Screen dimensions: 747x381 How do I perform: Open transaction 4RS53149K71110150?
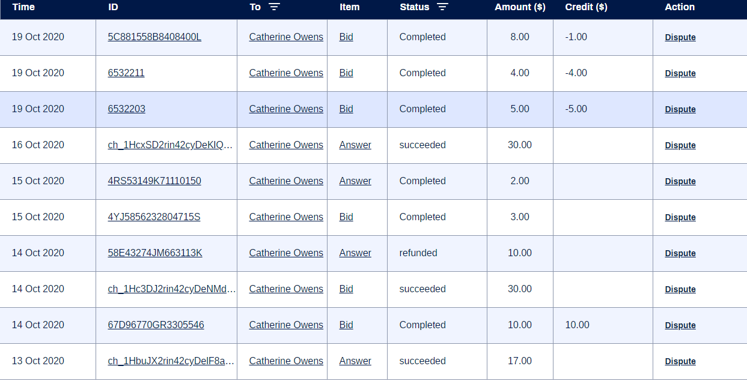point(154,181)
